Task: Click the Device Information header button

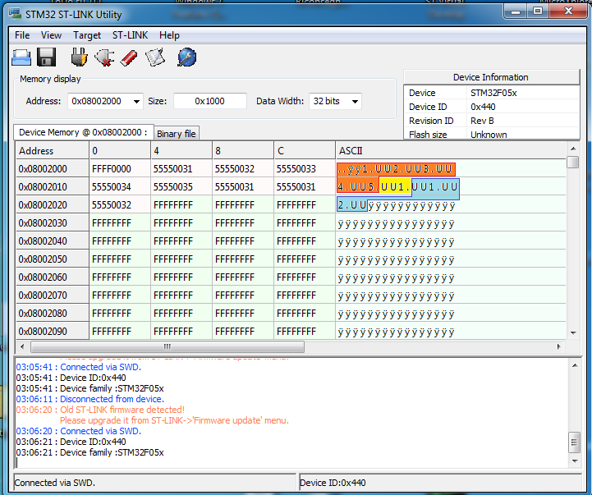Action: tap(491, 77)
